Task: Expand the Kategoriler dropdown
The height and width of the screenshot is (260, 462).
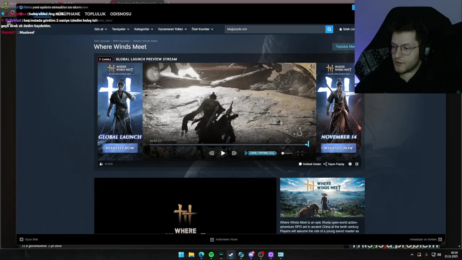Action: pyautogui.click(x=144, y=29)
